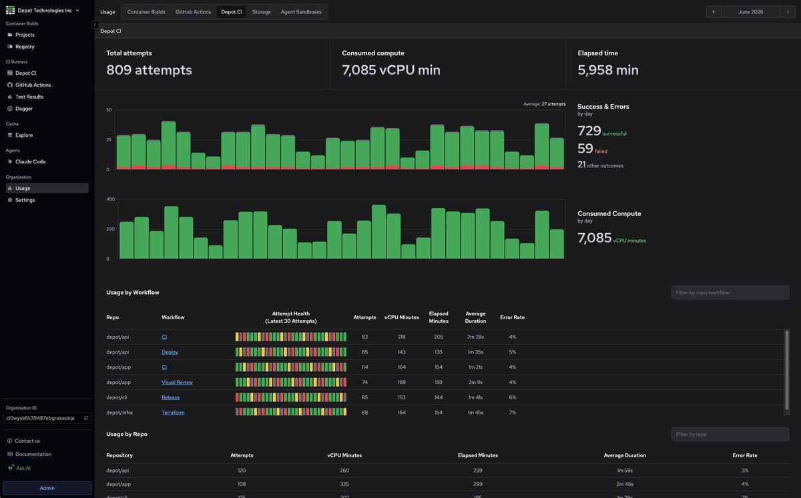Image resolution: width=801 pixels, height=498 pixels.
Task: Open Settings gear in Organization section
Action: tap(9, 200)
